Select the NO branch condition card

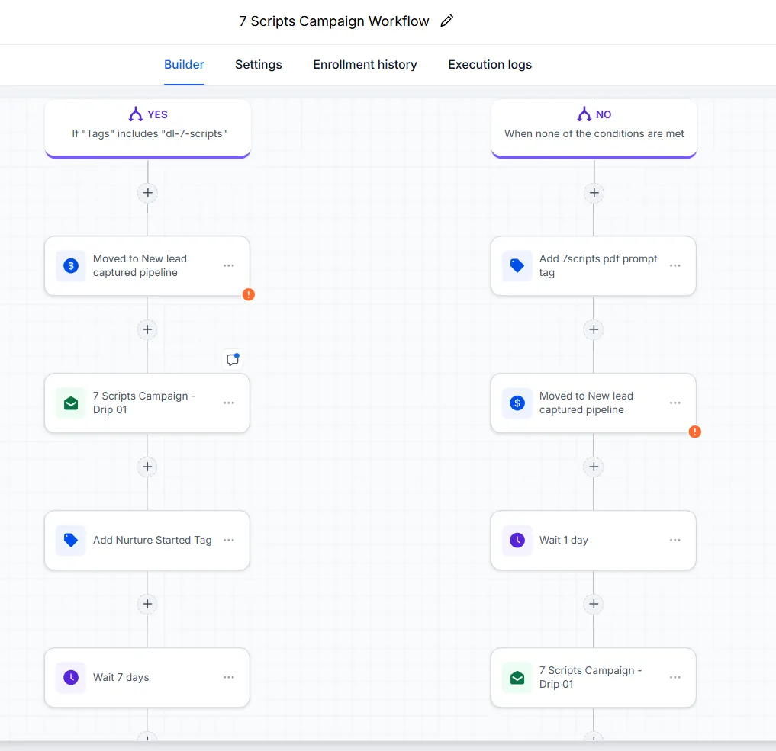594,129
